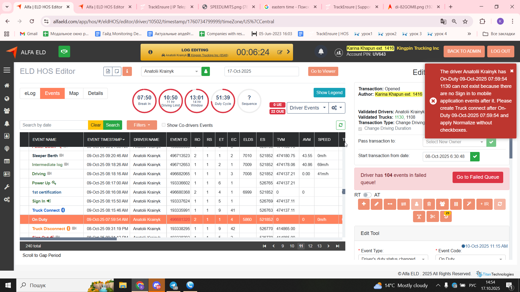
Task: Toggle Change Driving Duration checkbox
Action: pyautogui.click(x=360, y=129)
